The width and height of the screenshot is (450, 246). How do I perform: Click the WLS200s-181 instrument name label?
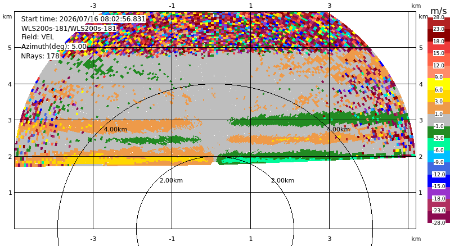coord(69,29)
